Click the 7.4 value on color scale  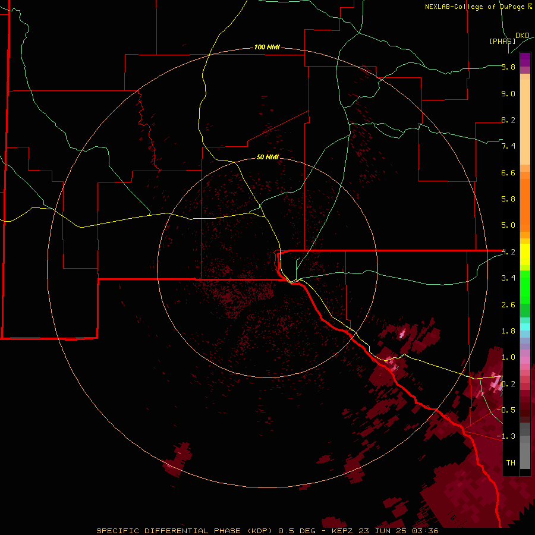(x=508, y=146)
